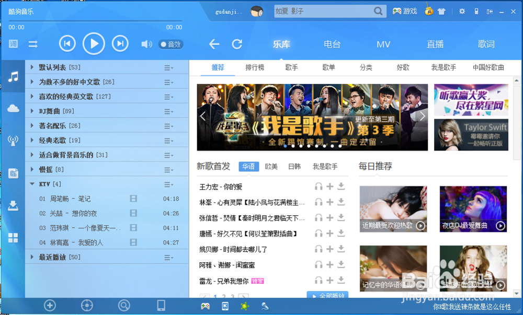The image size is (523, 315).
Task: Click the search magnifier icon
Action: tap(378, 11)
